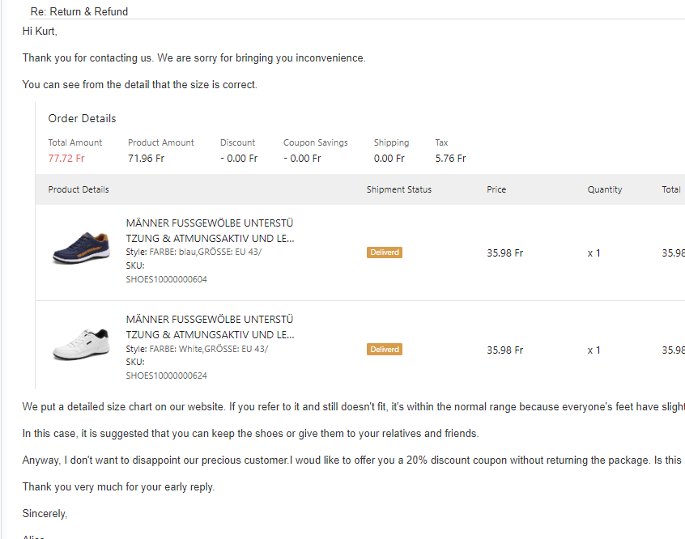Click the Price column header

pyautogui.click(x=496, y=189)
